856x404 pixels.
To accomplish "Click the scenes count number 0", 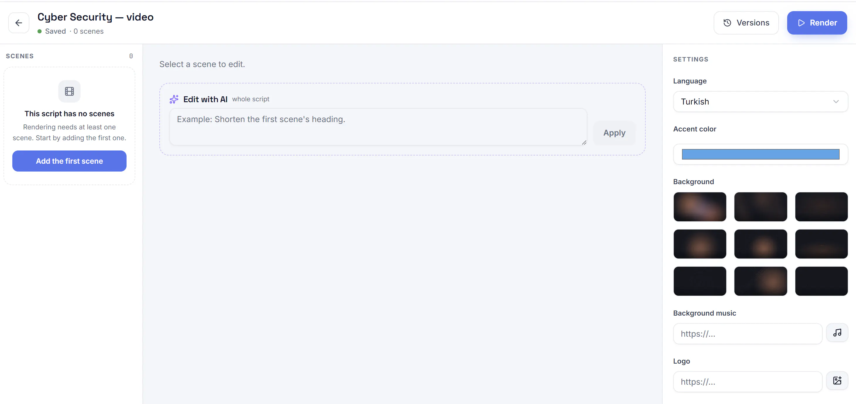I will click(131, 56).
